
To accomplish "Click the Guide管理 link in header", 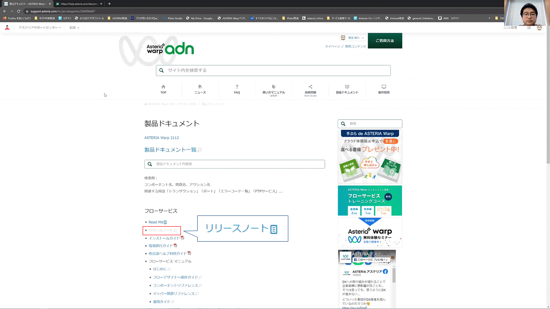I will [510, 27].
